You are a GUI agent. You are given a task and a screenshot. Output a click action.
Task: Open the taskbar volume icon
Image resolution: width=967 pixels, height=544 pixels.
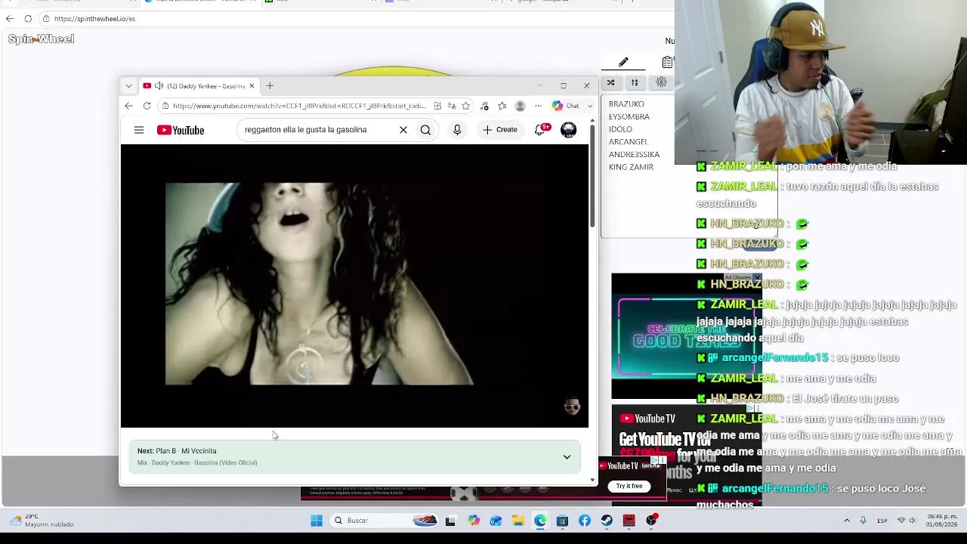coord(913,521)
